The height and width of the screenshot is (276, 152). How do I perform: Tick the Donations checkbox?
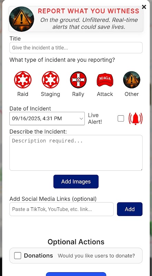[18, 256]
